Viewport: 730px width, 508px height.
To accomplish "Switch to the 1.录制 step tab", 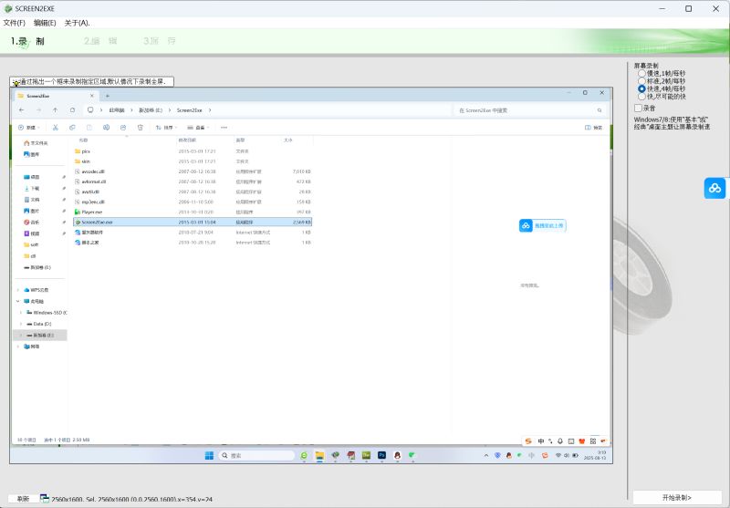I will (x=27, y=41).
